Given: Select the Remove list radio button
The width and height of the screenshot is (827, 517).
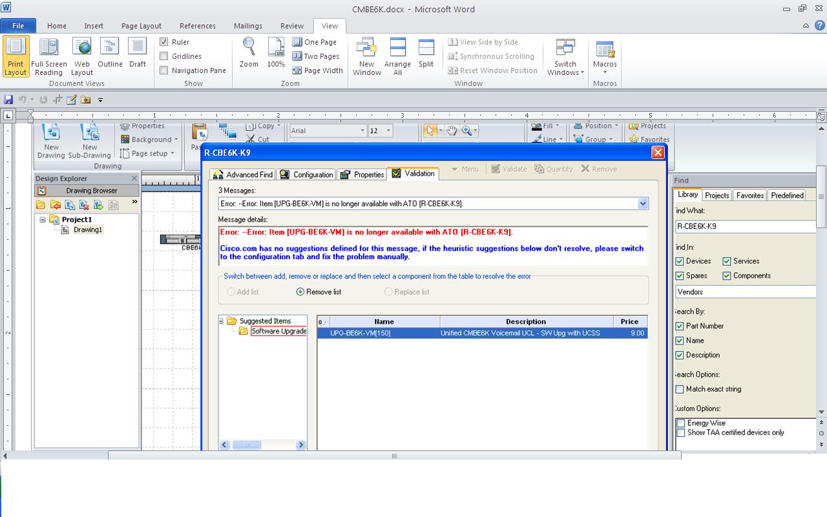Looking at the screenshot, I should pyautogui.click(x=300, y=291).
